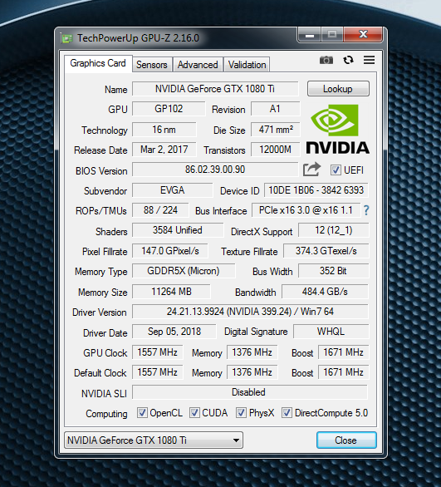441x487 pixels.
Task: Click the Memory Type value GDDR5X (Micron)
Action: click(x=184, y=271)
